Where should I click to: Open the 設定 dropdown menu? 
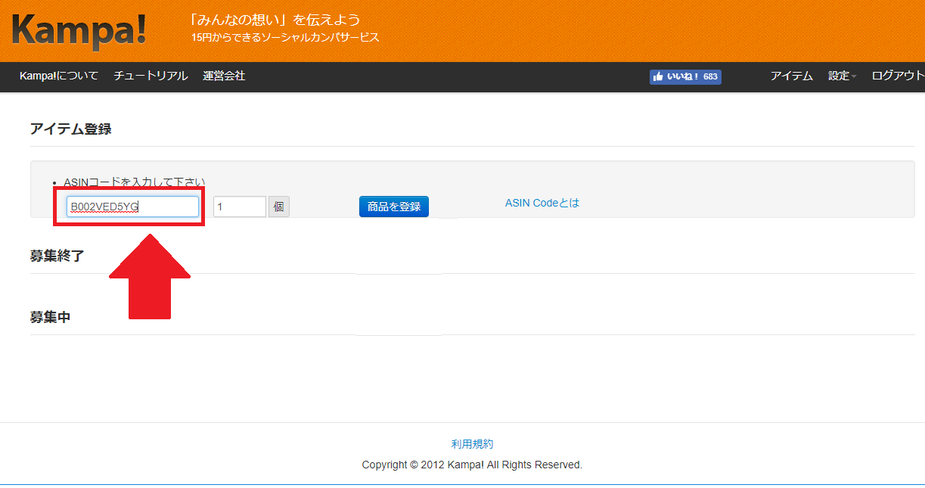click(x=841, y=76)
